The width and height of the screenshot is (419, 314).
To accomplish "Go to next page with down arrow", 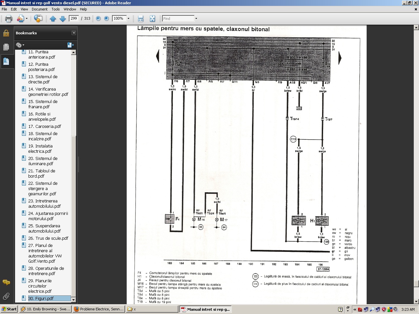I will 63,19.
